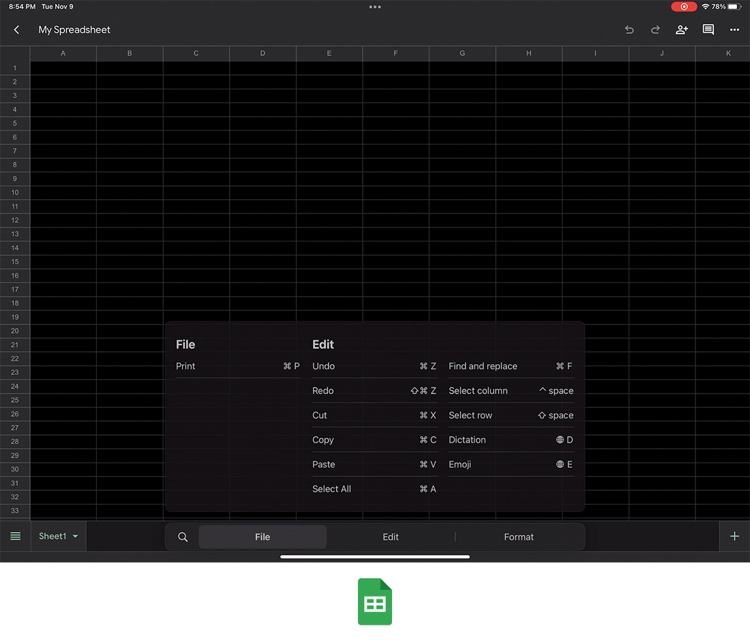
Task: Select column header G
Action: pos(462,53)
